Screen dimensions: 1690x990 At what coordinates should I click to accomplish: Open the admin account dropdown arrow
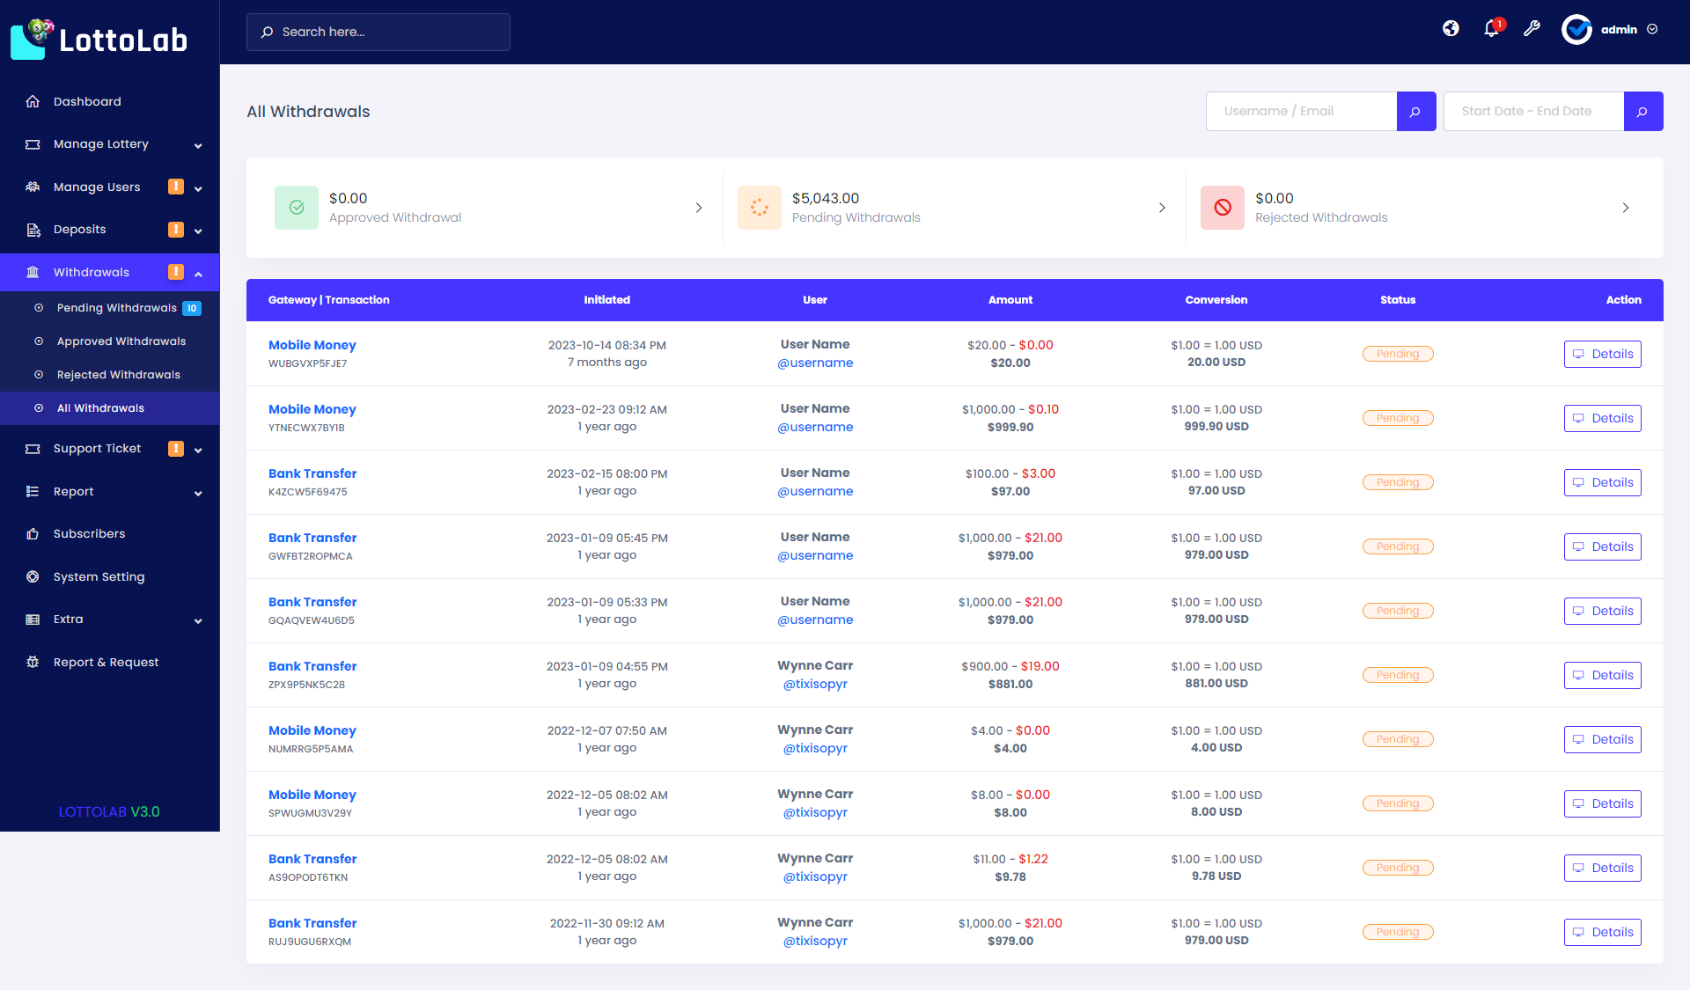(1650, 29)
